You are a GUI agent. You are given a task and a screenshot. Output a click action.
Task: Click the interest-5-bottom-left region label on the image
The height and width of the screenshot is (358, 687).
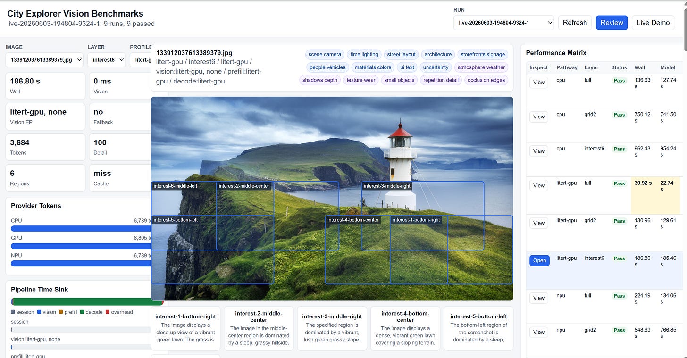coord(176,220)
